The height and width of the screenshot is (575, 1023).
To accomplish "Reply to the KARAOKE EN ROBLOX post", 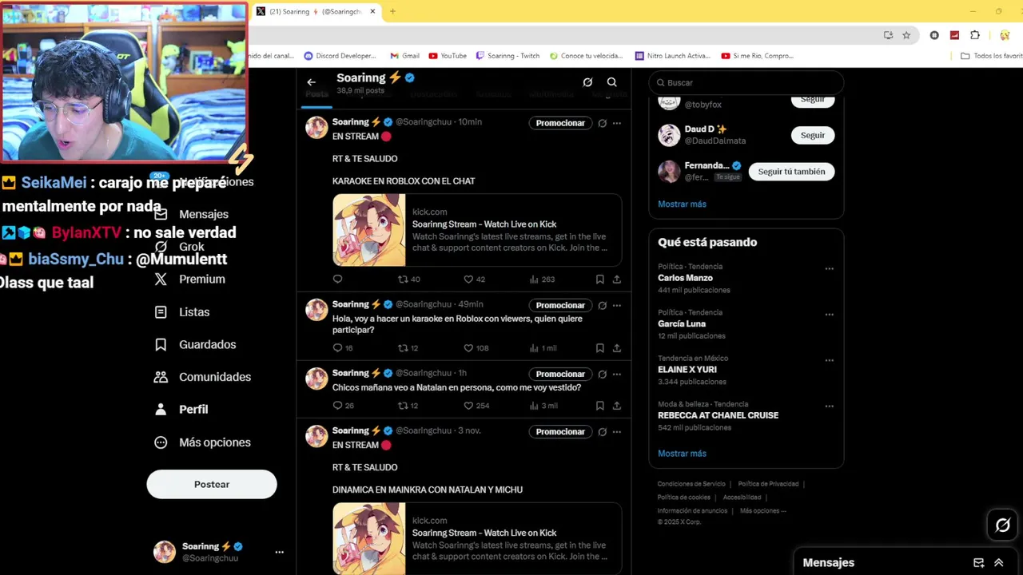I will [337, 280].
